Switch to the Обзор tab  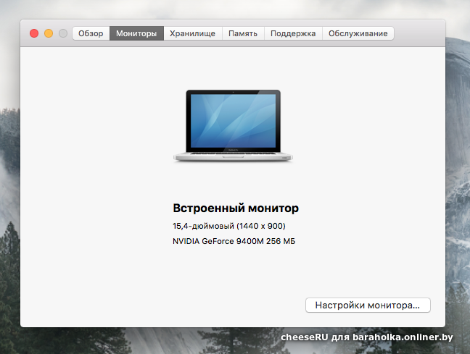click(x=91, y=33)
